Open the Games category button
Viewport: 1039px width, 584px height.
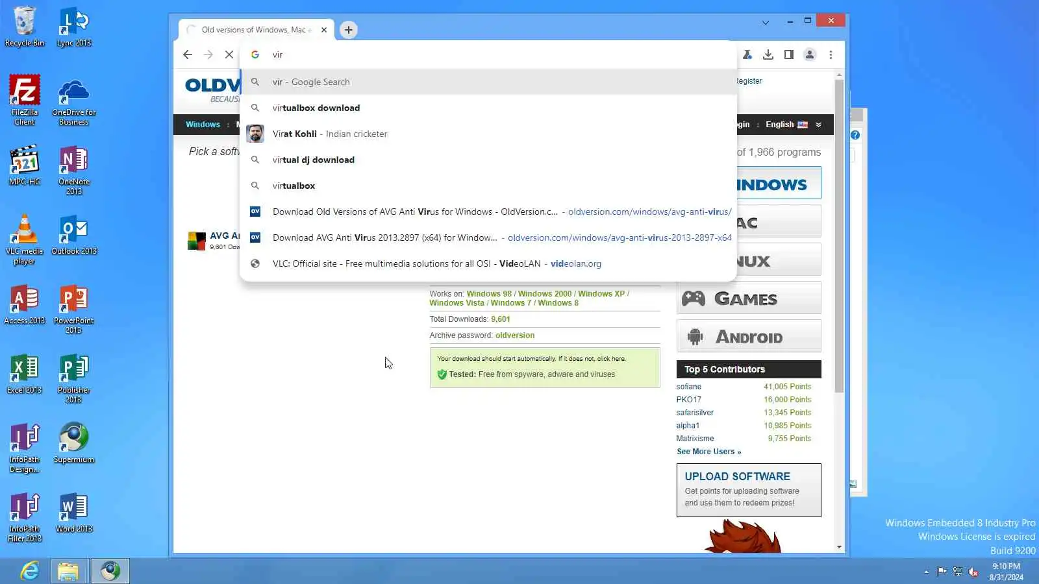(749, 298)
